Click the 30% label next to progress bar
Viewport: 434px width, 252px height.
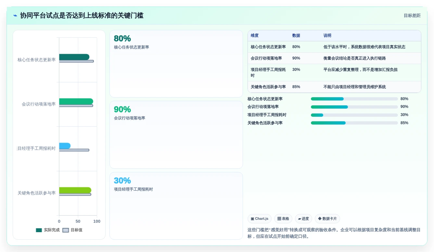point(404,115)
